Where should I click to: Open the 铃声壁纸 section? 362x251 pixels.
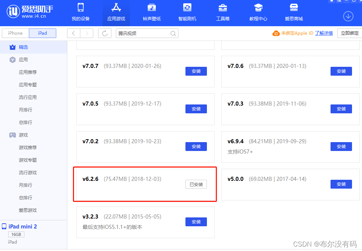[152, 13]
